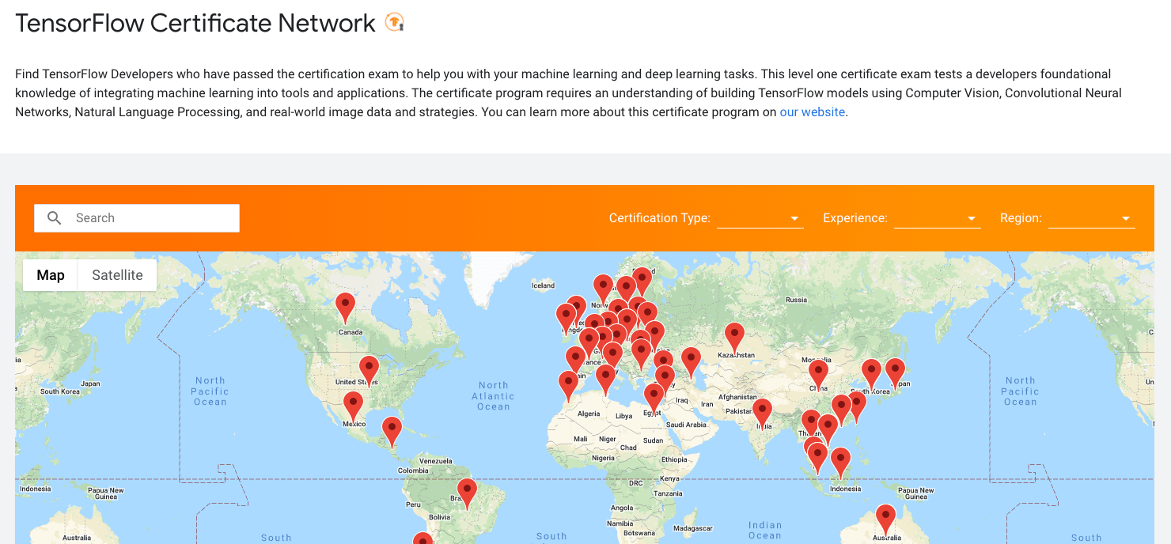This screenshot has height=544, width=1171.
Task: Click the 'Saudi Arabia' map label
Action: pos(685,425)
